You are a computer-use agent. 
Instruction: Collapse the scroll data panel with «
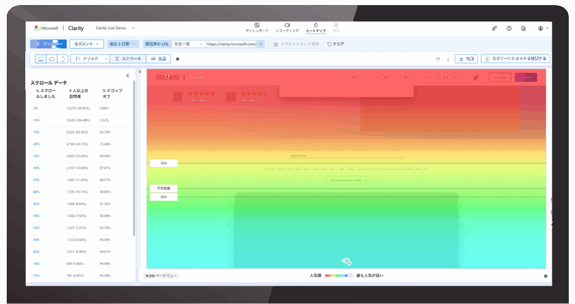pyautogui.click(x=127, y=76)
